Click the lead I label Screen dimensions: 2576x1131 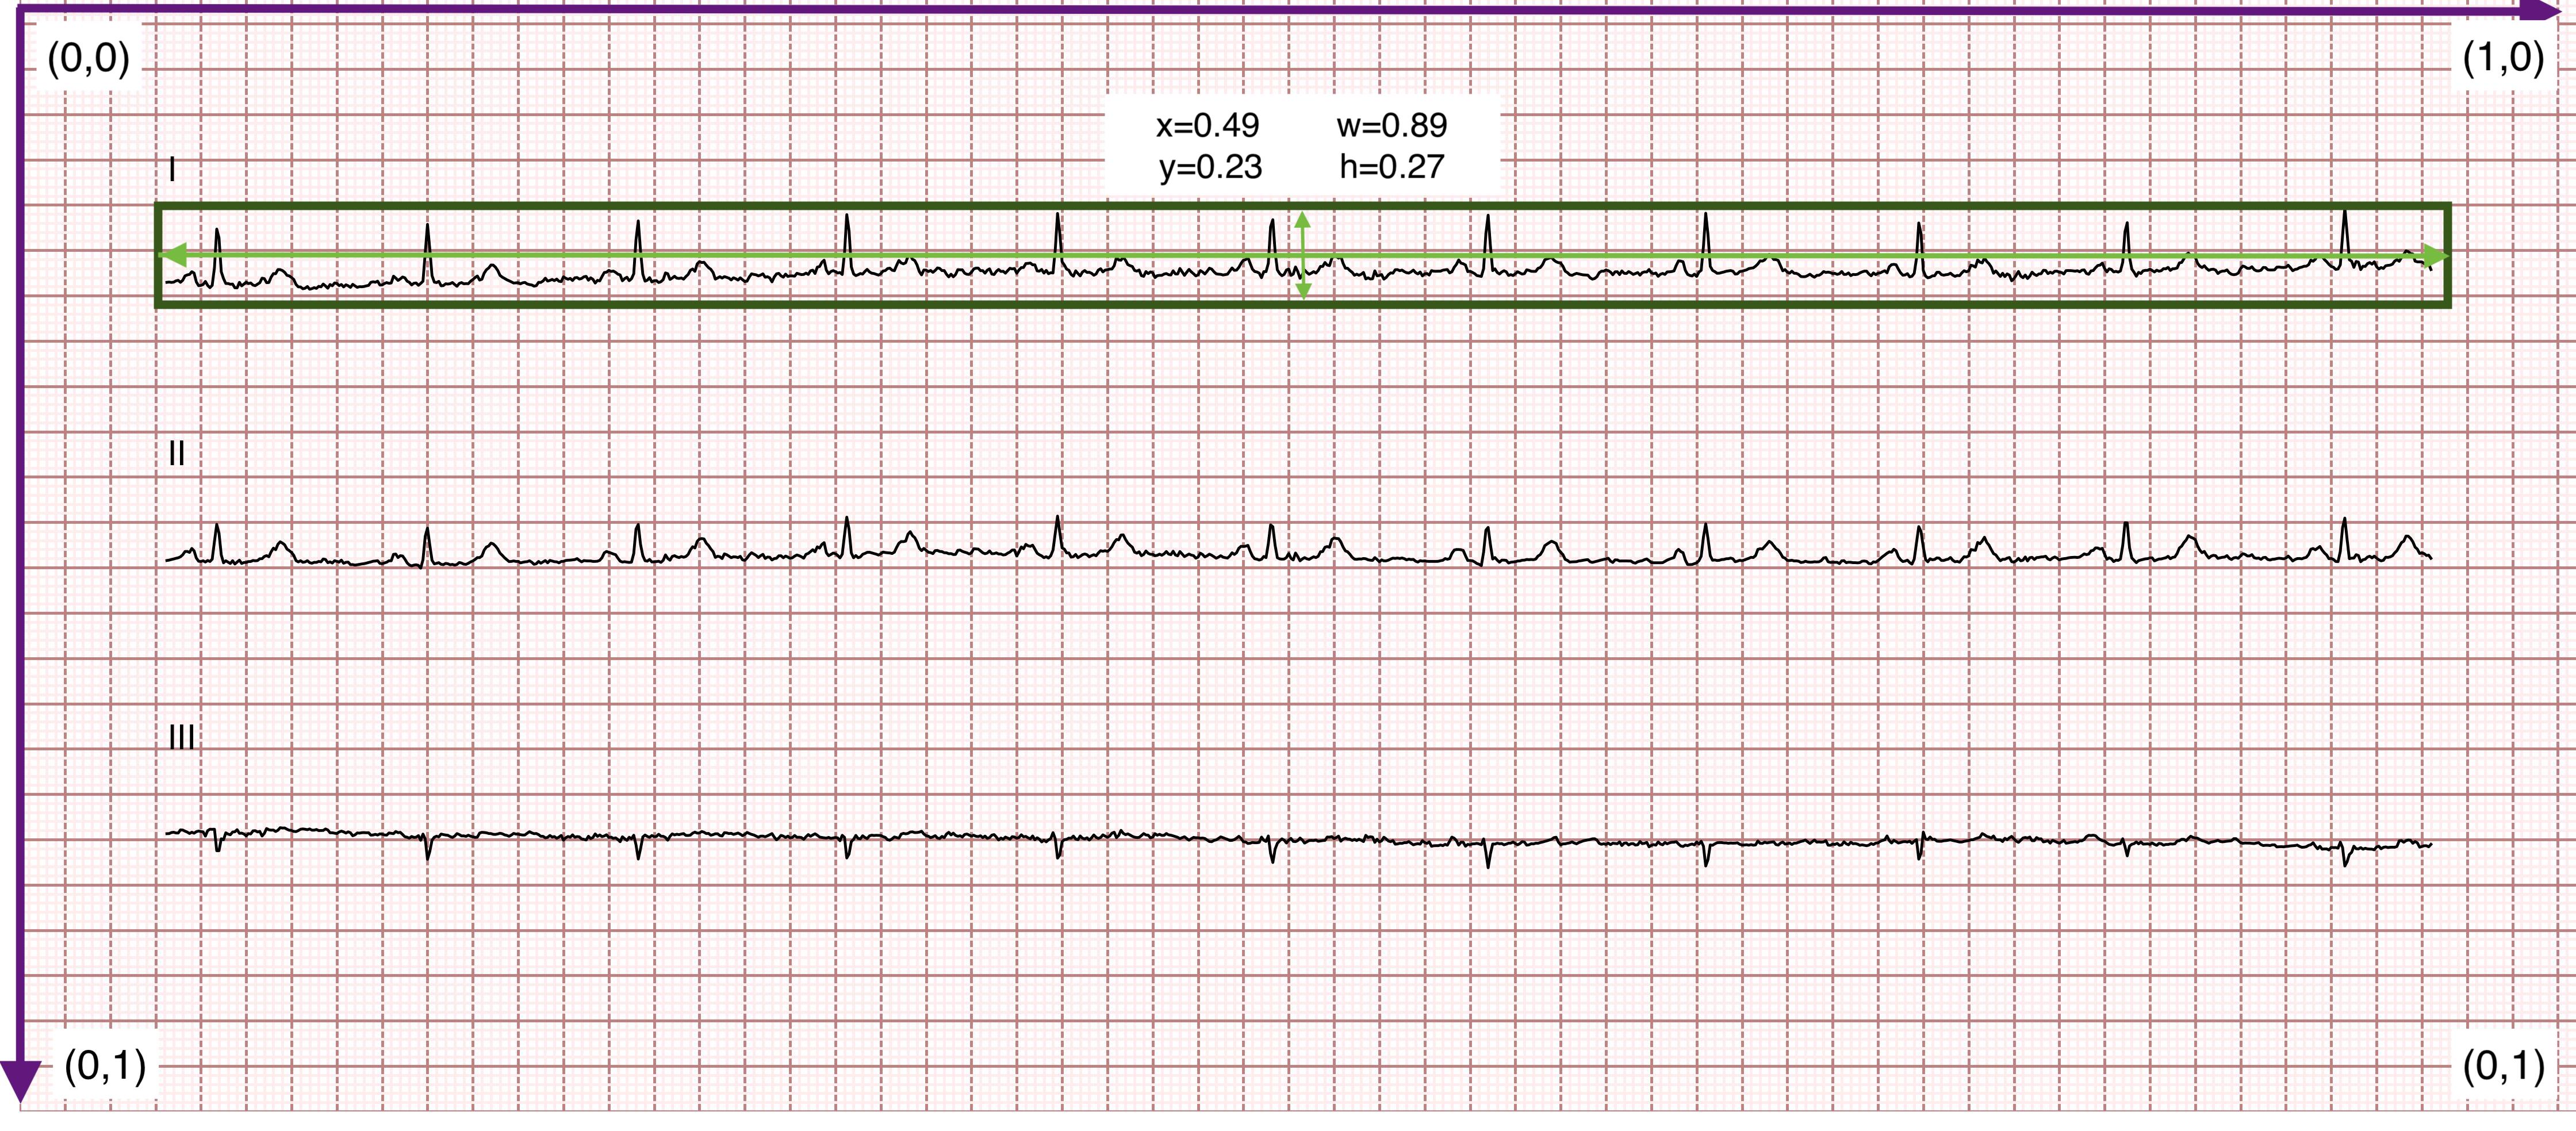(x=173, y=170)
